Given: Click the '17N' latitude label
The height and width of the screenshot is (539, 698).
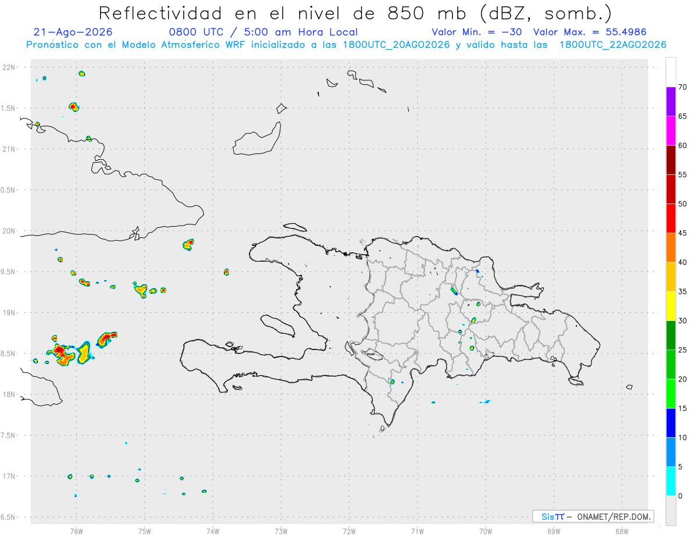Looking at the screenshot, I should coord(10,476).
